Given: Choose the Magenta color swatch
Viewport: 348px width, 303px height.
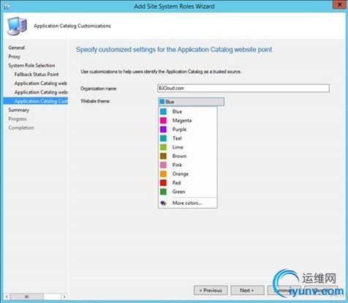Looking at the screenshot, I should [x=163, y=120].
